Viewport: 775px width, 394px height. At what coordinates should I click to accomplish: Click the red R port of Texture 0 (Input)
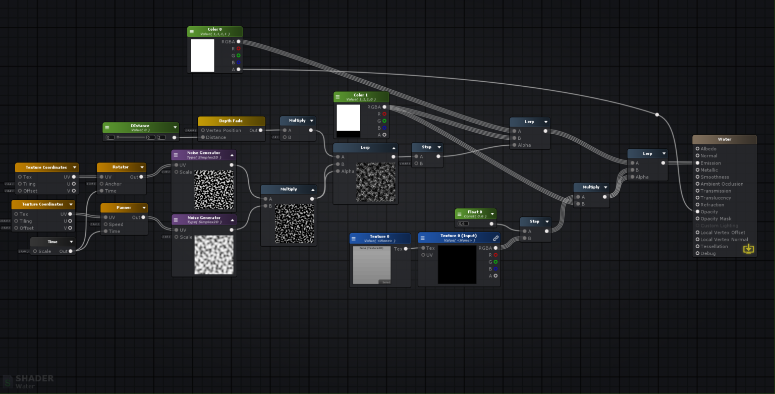pos(495,255)
